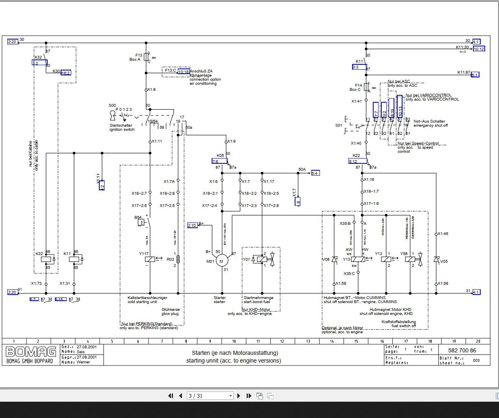
Task: Open the 5:4 link after 50A
Action: click(315, 173)
